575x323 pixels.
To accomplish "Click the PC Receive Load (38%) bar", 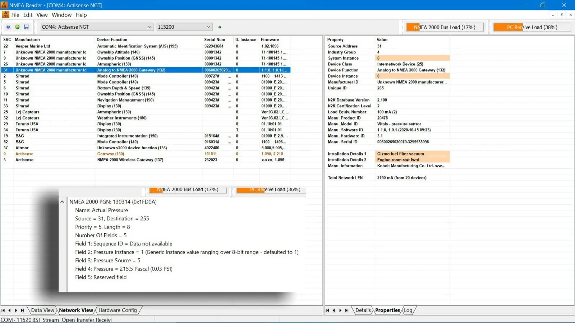I will click(532, 27).
